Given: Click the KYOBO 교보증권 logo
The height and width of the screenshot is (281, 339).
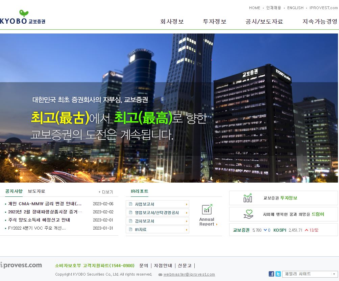Looking at the screenshot, I should tap(23, 17).
